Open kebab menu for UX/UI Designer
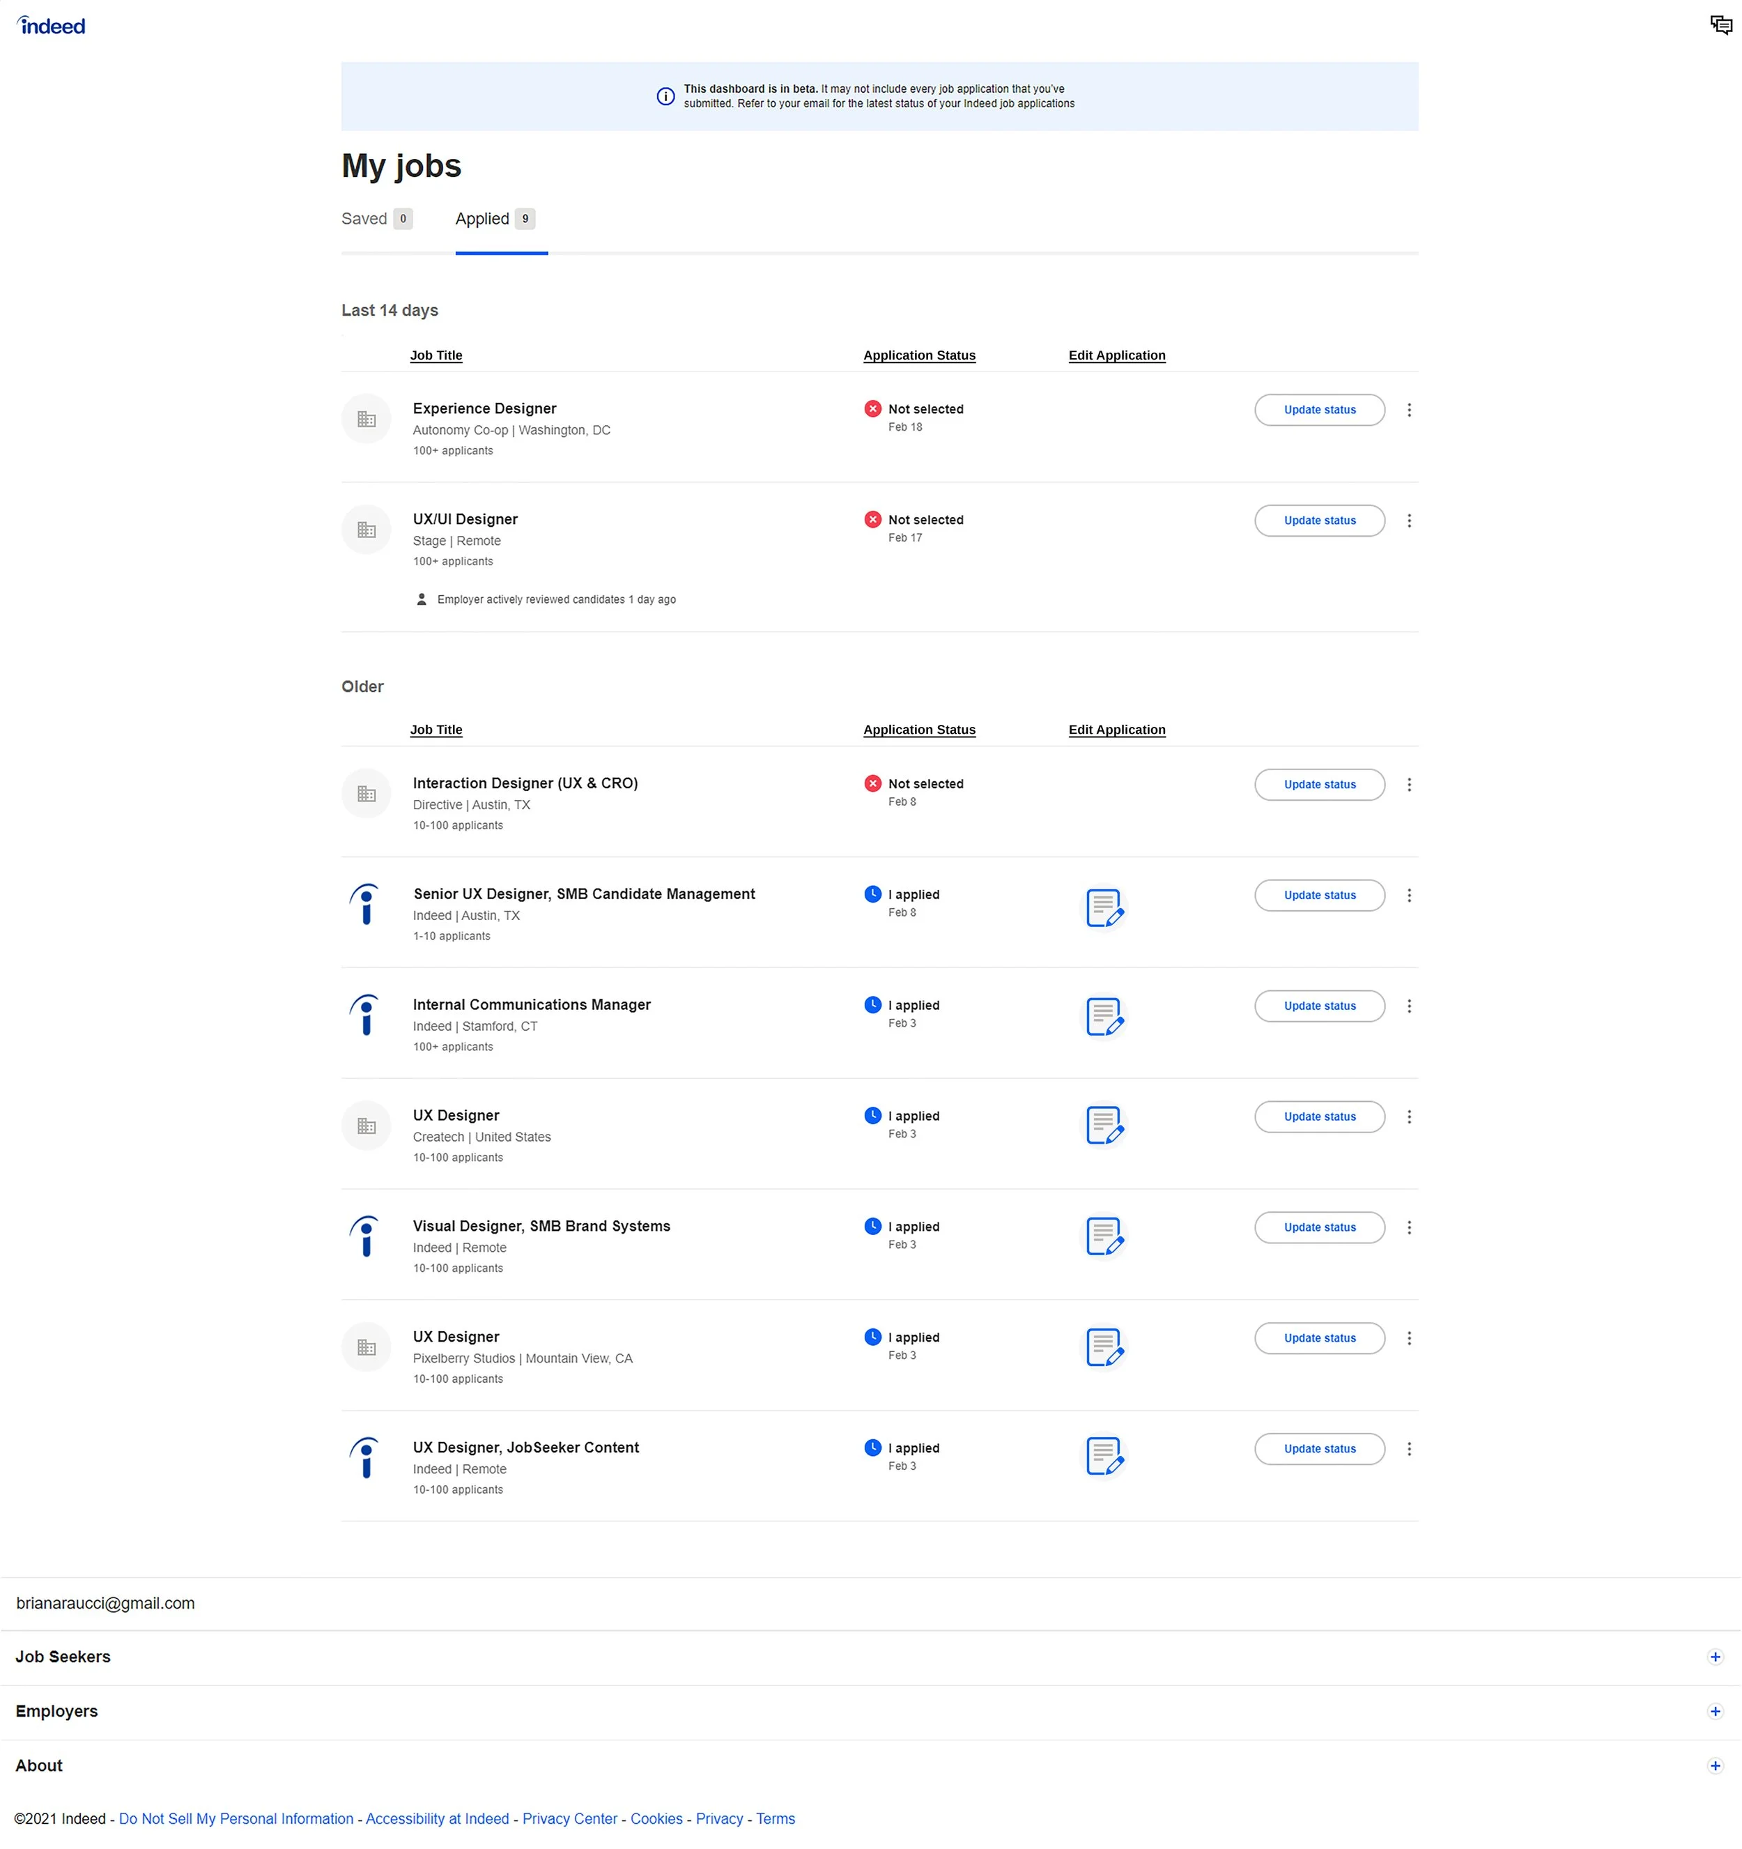 pyautogui.click(x=1409, y=521)
